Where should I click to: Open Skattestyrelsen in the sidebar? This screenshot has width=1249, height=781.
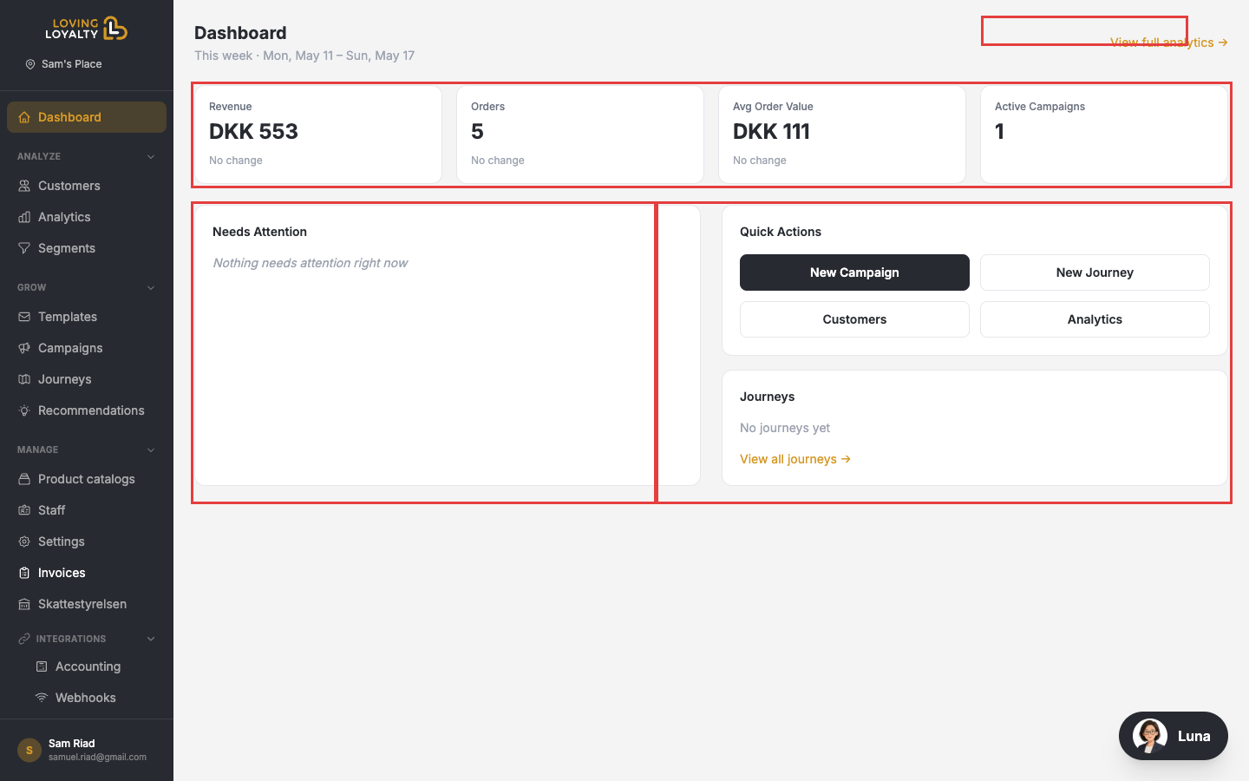87,604
